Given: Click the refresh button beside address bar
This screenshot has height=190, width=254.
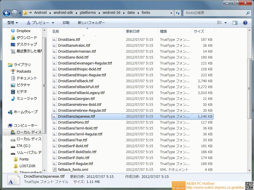Looking at the screenshot, I should (x=178, y=13).
